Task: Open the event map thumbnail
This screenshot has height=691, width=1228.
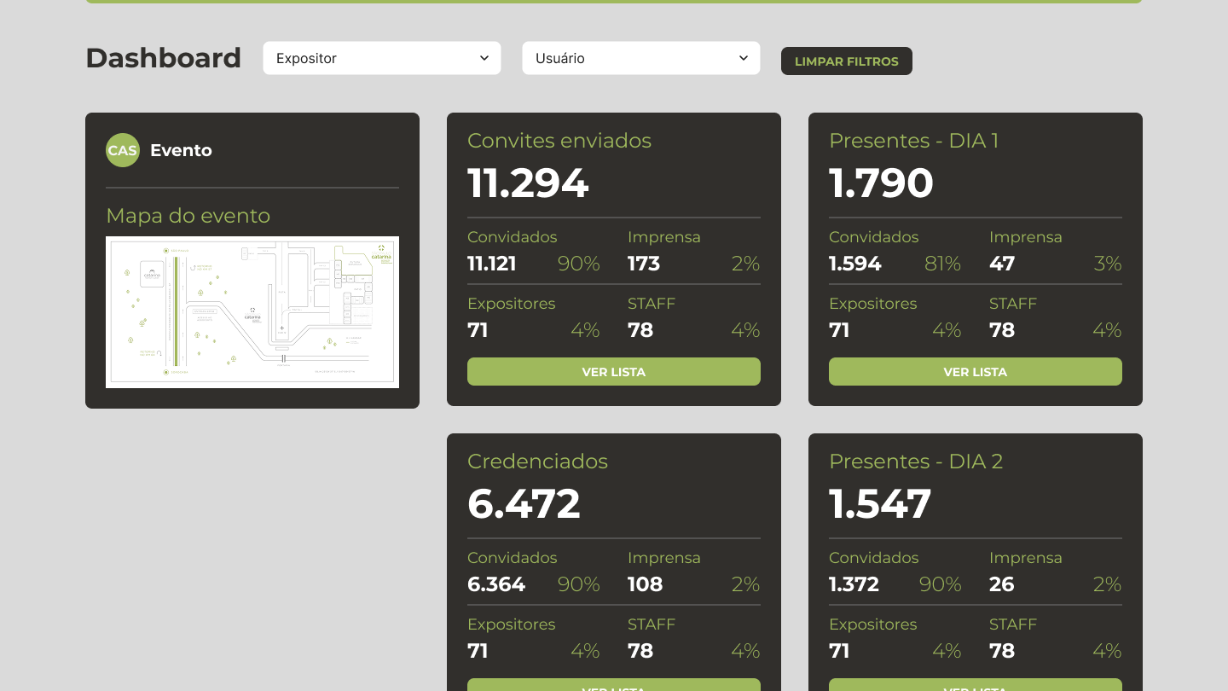Action: (252, 312)
